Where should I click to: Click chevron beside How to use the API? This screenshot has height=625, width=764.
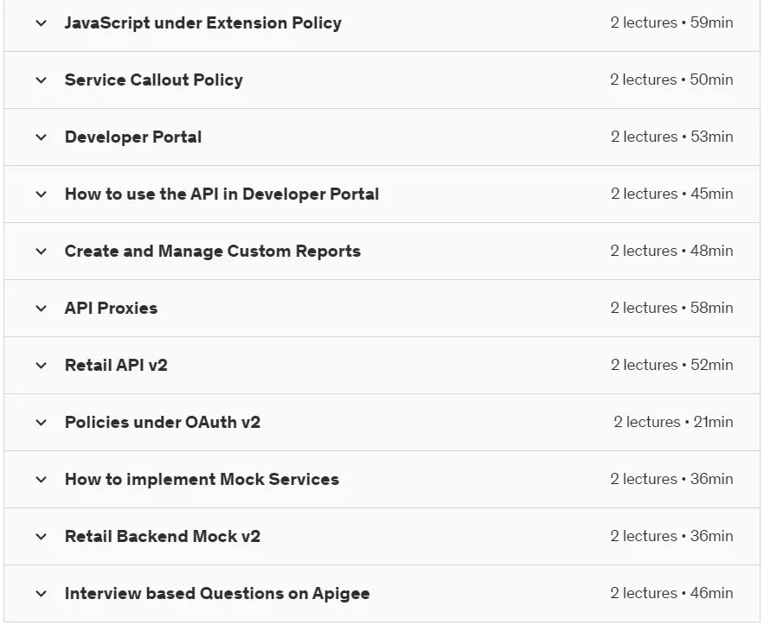[x=42, y=195]
